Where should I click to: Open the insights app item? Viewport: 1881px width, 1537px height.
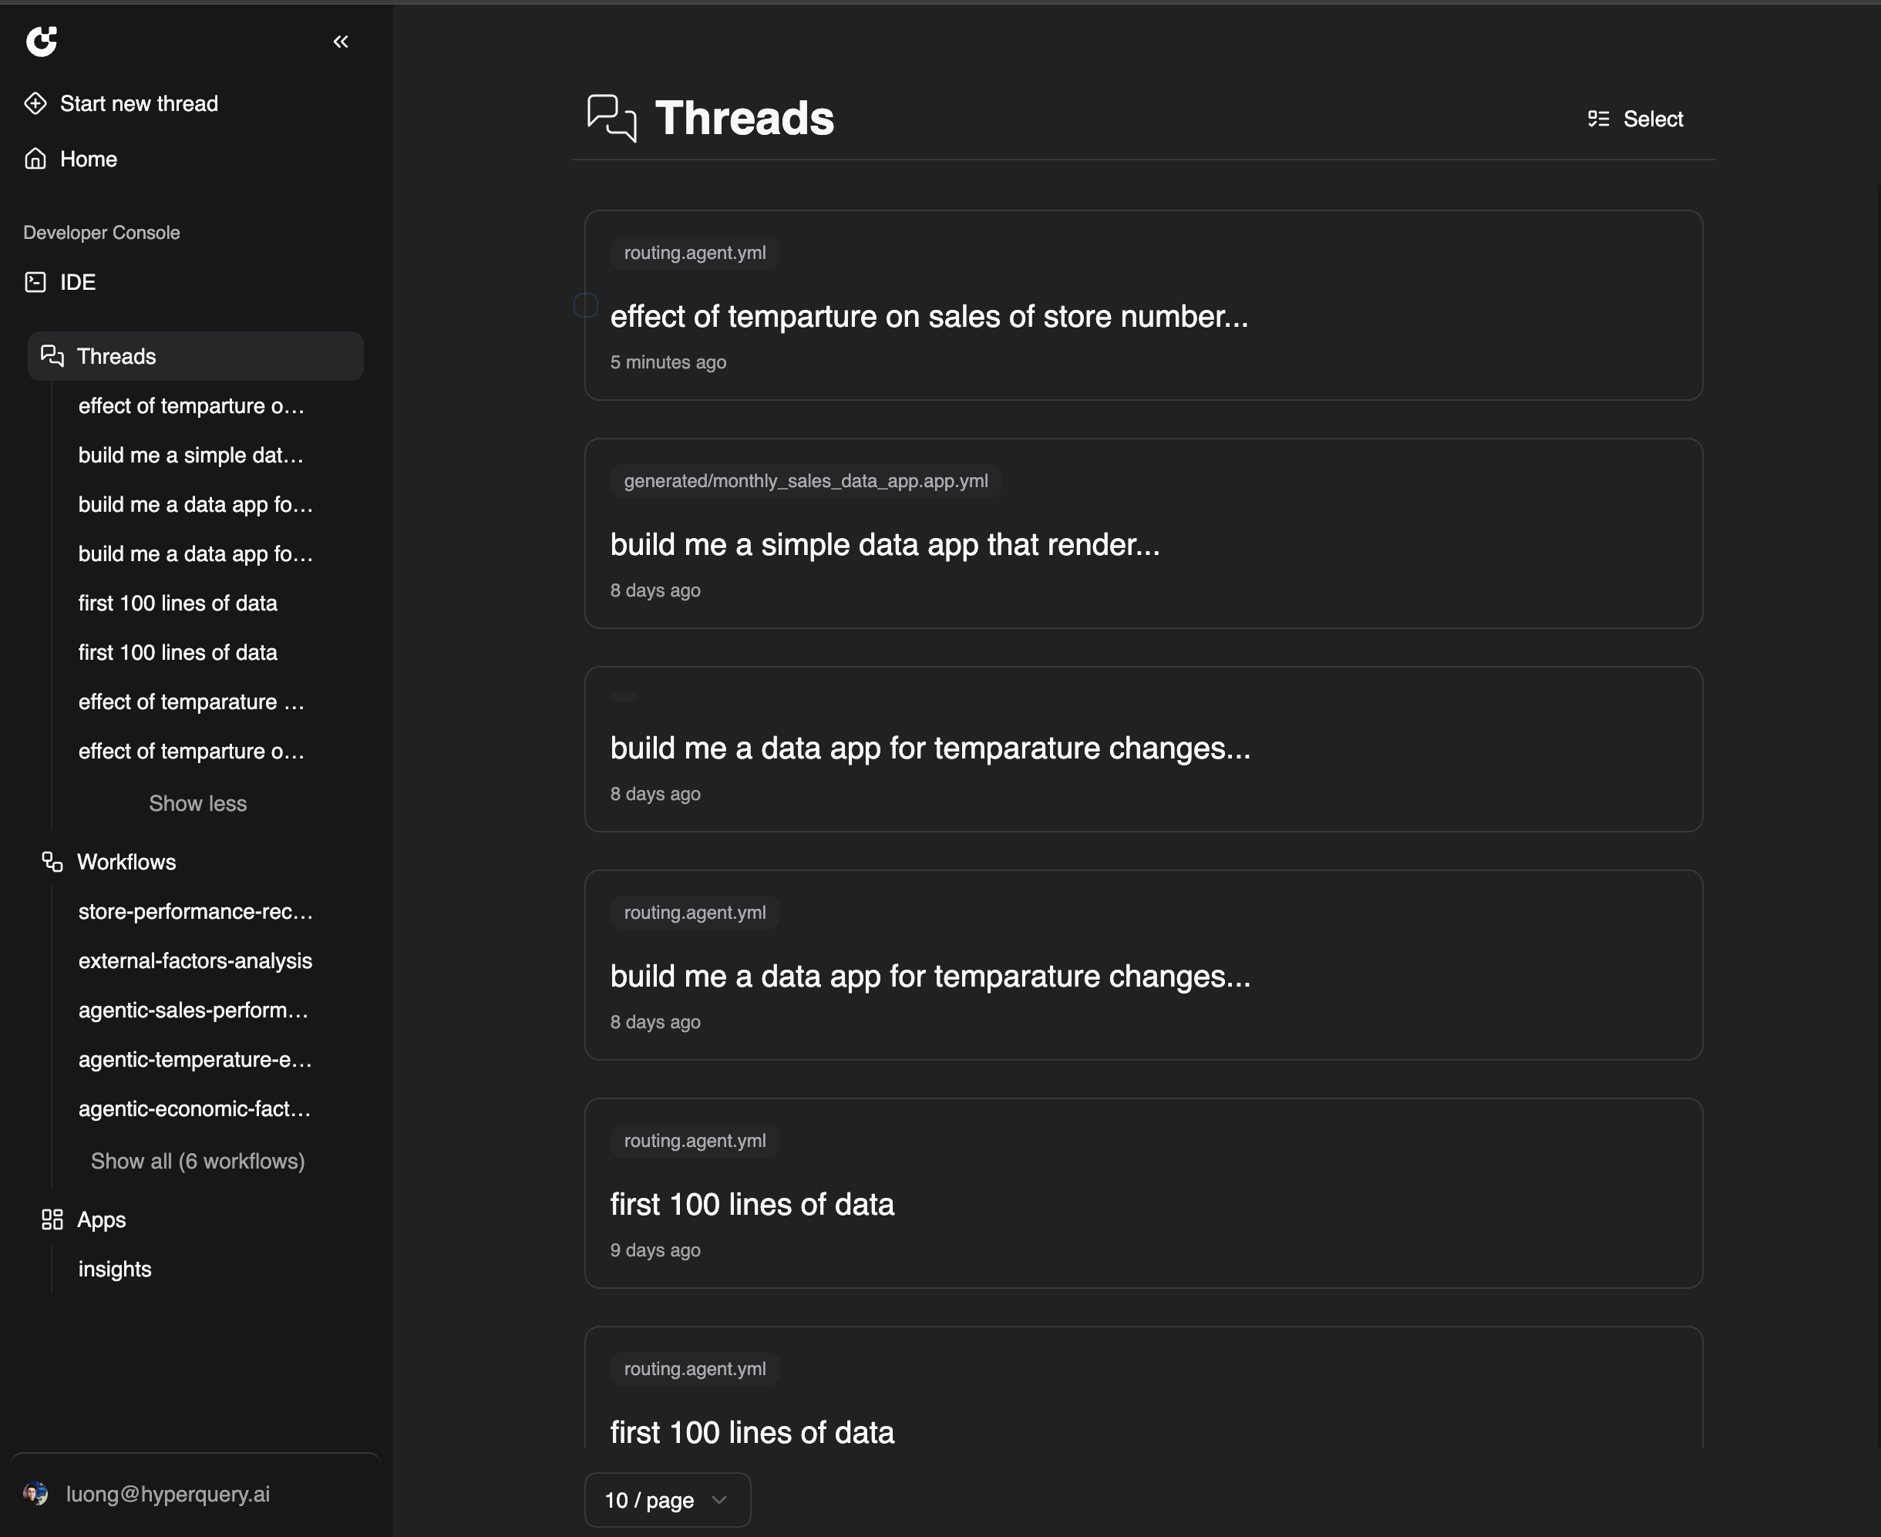[x=115, y=1269]
